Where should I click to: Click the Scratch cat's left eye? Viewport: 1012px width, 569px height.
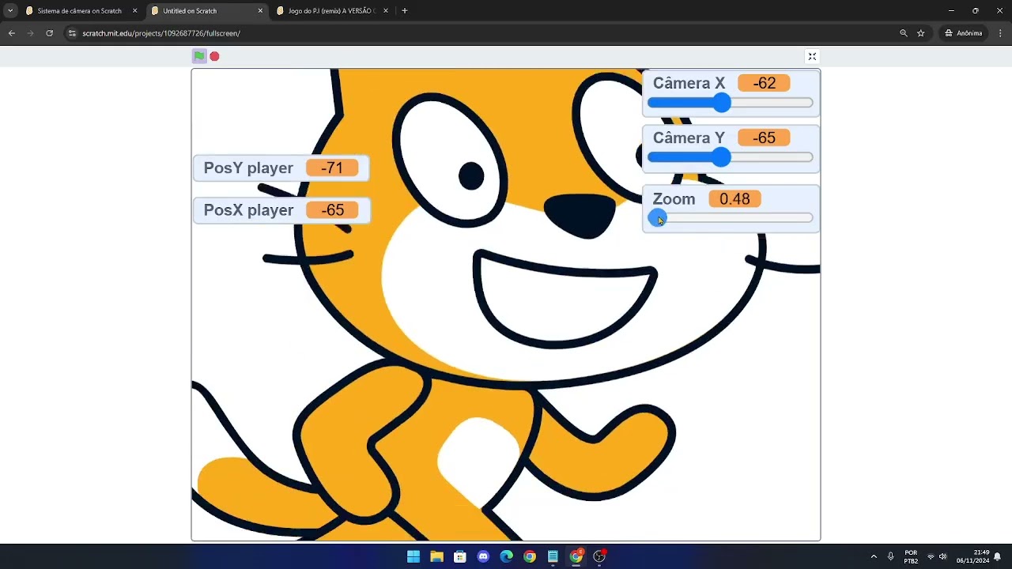pos(451,160)
